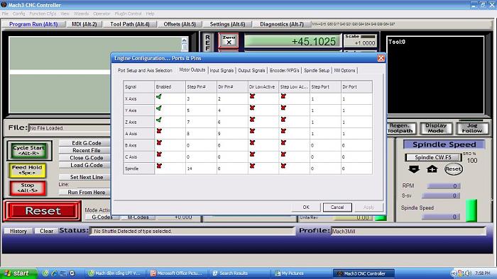The width and height of the screenshot is (497, 279).
Task: Click Cancel in Engine Configuration dialog
Action: [x=337, y=207]
